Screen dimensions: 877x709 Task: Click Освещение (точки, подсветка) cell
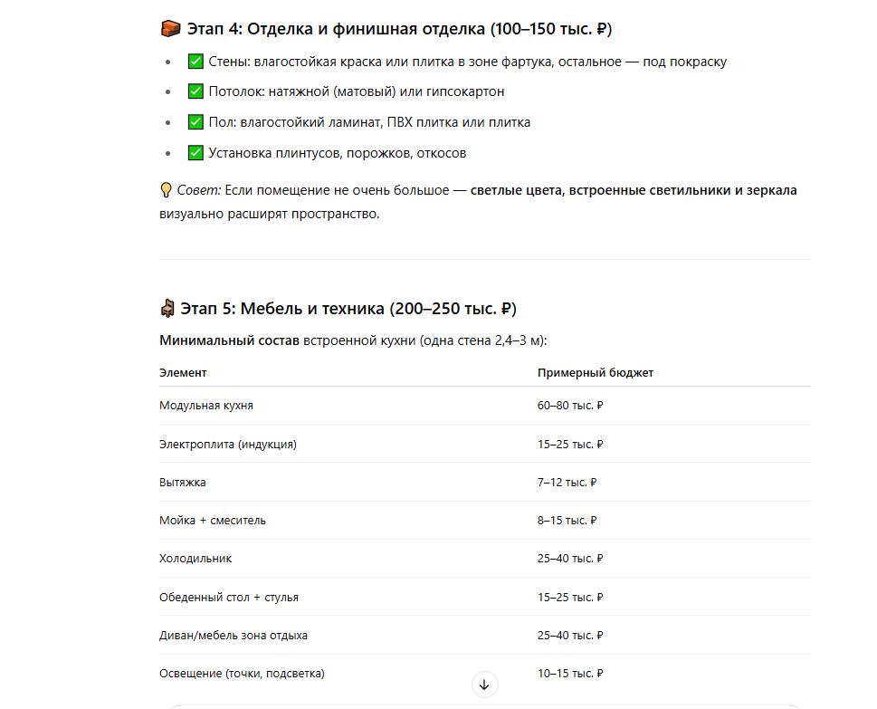tap(242, 673)
